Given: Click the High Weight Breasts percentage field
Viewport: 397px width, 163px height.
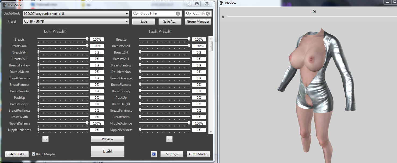Looking at the screenshot, I should pyautogui.click(x=199, y=40).
